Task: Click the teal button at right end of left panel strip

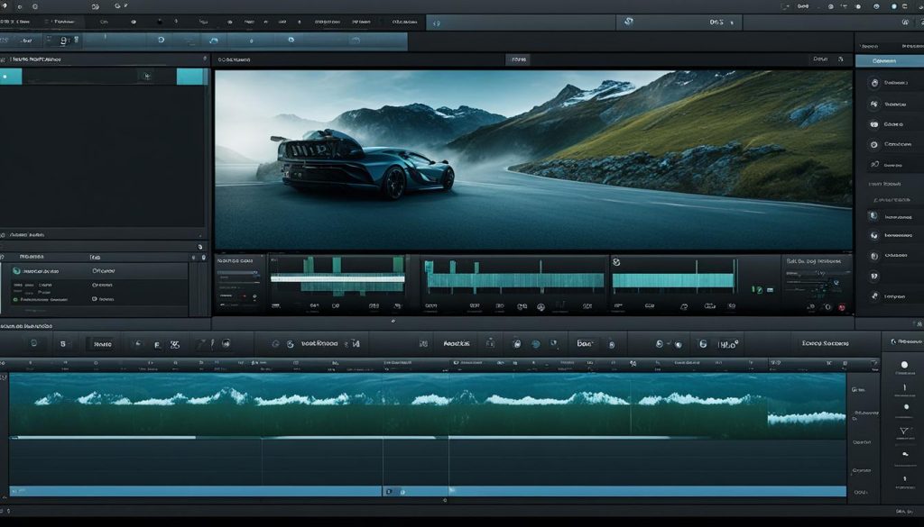Action: click(x=192, y=77)
